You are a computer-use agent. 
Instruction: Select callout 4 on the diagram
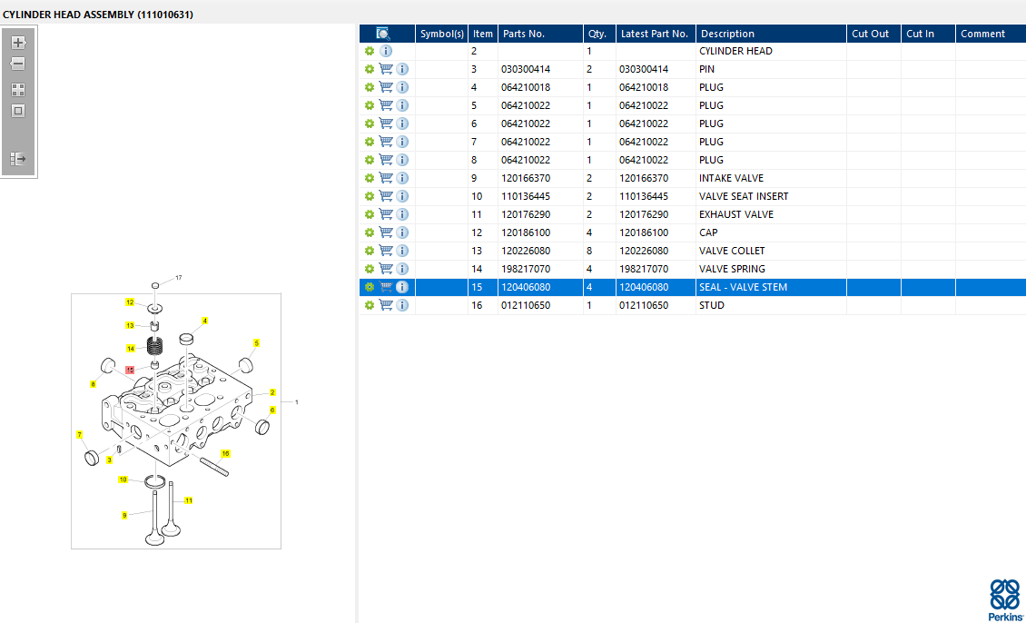coord(205,321)
